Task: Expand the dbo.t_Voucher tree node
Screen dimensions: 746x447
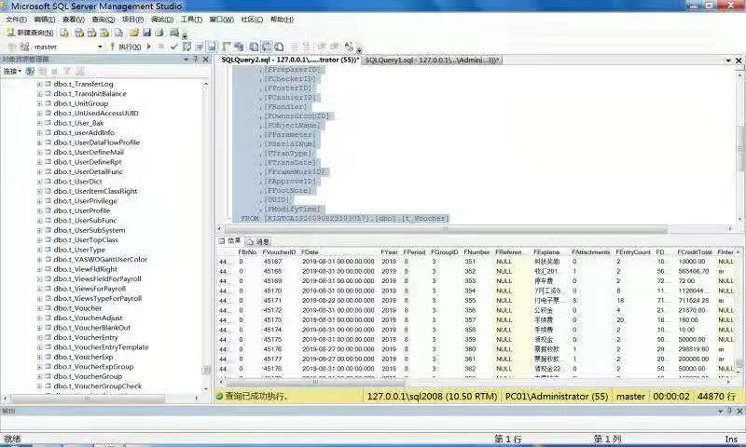Action: coord(39,308)
